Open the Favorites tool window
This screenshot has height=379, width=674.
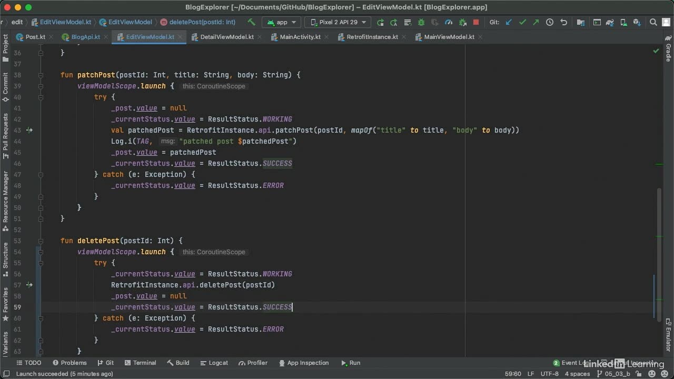(5, 304)
